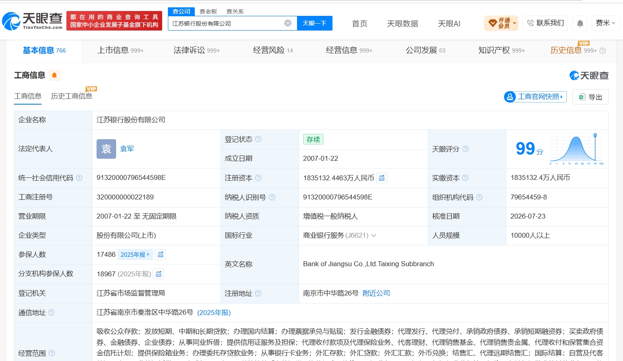Screen dimensions: 623x361
Task: Open the notification bell
Action: 580,23
